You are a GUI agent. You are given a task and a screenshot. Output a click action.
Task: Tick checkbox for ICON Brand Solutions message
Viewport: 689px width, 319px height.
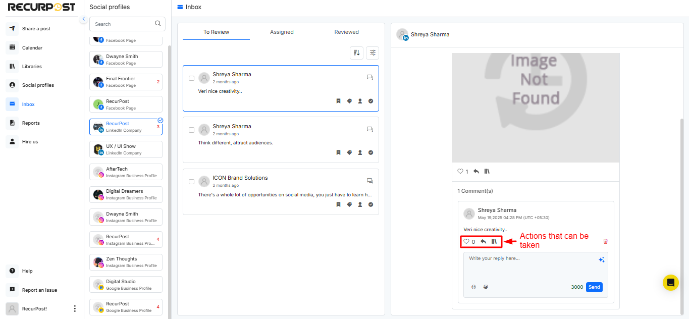(x=191, y=182)
